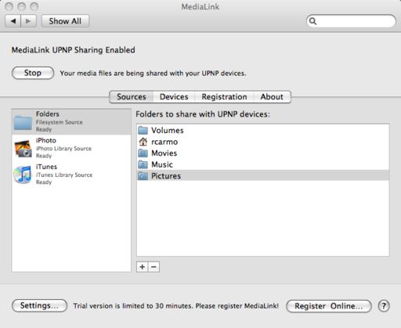Go forward with the right arrow
401x328 pixels.
click(28, 21)
